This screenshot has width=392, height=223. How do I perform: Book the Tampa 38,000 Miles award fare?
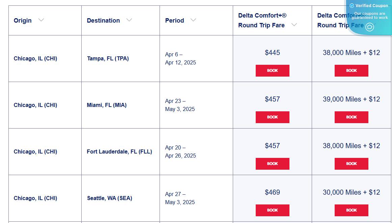(x=351, y=71)
